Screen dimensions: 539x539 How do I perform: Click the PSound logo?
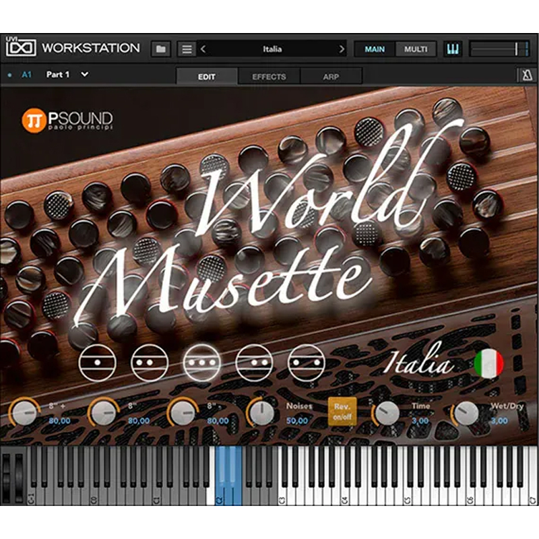pyautogui.click(x=67, y=121)
